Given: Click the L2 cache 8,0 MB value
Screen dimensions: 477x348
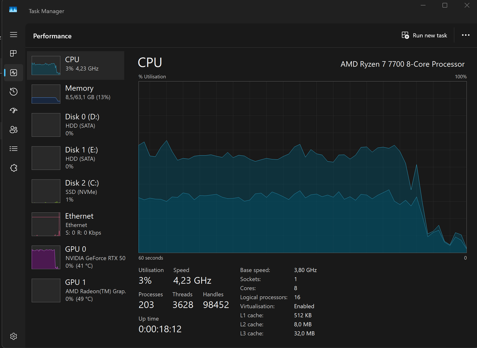Looking at the screenshot, I should [303, 325].
